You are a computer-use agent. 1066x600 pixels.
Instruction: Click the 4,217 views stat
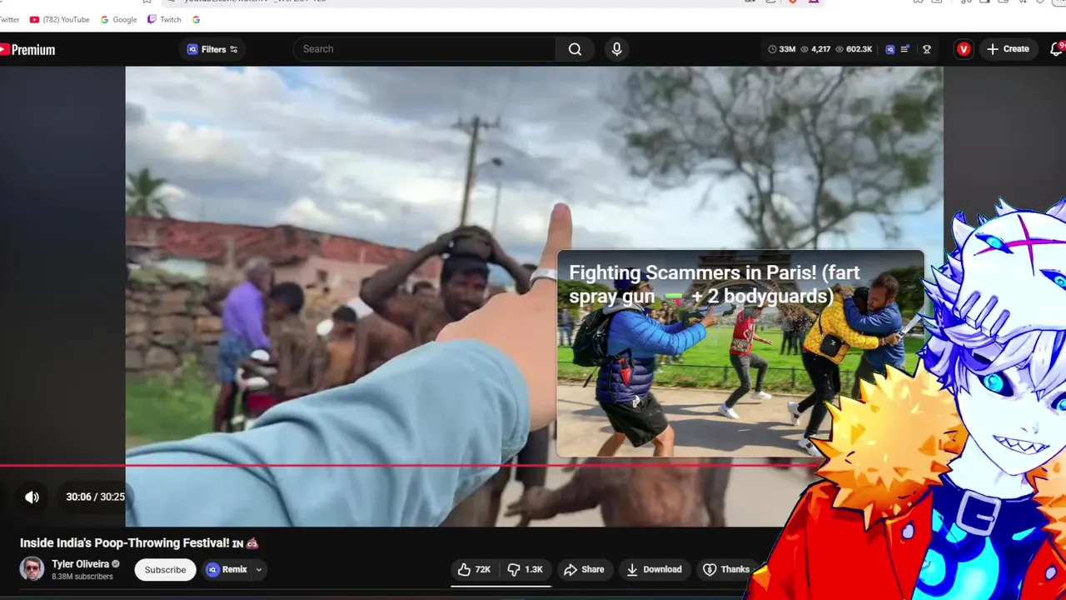coord(815,49)
